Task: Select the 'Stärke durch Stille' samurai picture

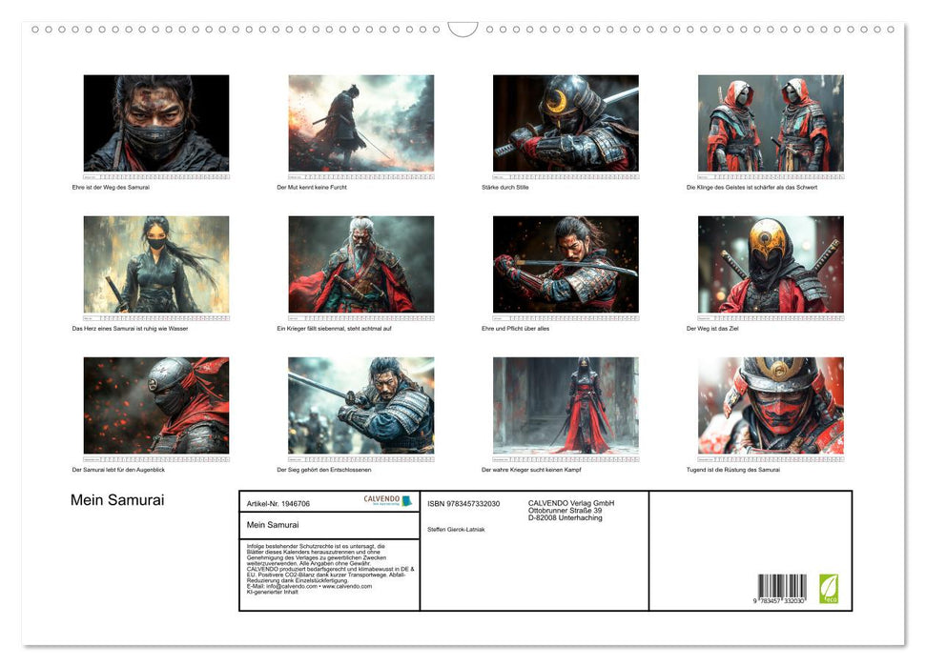Action: [566, 123]
